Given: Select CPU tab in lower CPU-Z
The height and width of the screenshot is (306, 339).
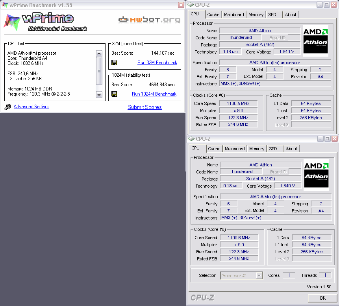Looking at the screenshot, I should pos(197,148).
